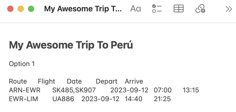Click the window title My Awesome Trip
The height and width of the screenshot is (112, 236).
tap(83, 9)
